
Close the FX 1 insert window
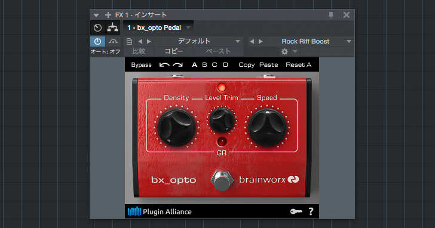(x=346, y=15)
